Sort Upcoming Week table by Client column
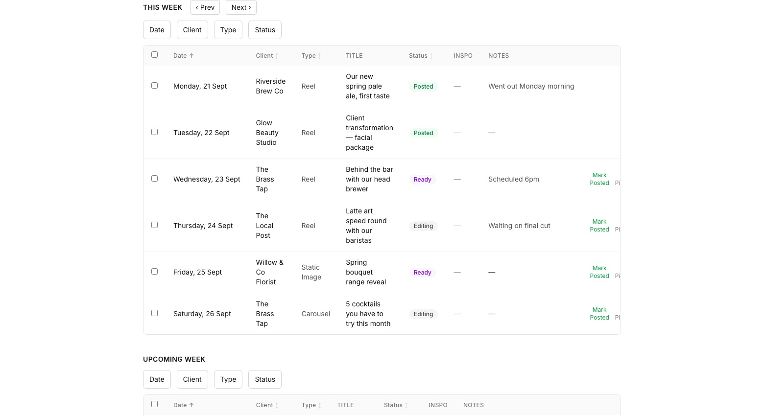 267,405
